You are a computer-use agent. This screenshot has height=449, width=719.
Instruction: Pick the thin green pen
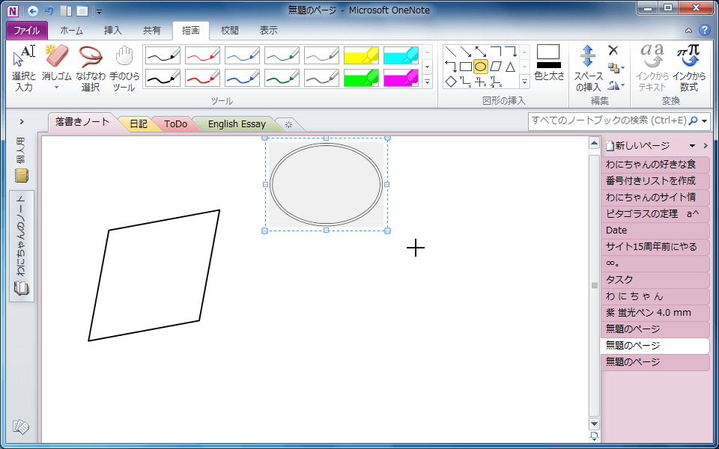282,55
